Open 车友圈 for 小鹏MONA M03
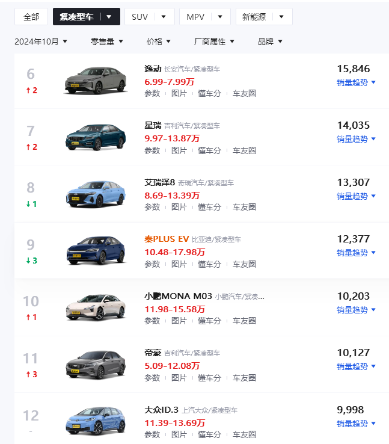This screenshot has height=444, width=389. click(x=244, y=321)
